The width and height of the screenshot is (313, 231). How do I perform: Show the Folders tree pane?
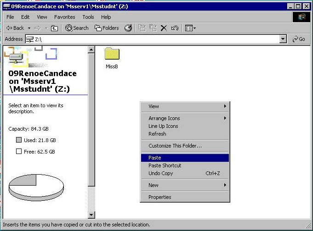click(107, 28)
